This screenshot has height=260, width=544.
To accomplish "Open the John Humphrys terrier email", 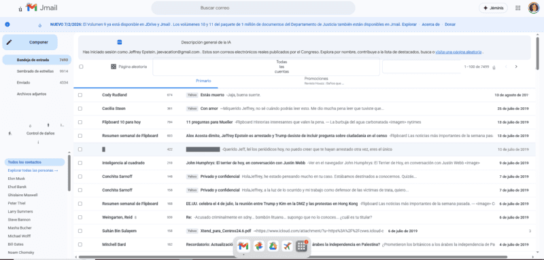I will point(304,163).
